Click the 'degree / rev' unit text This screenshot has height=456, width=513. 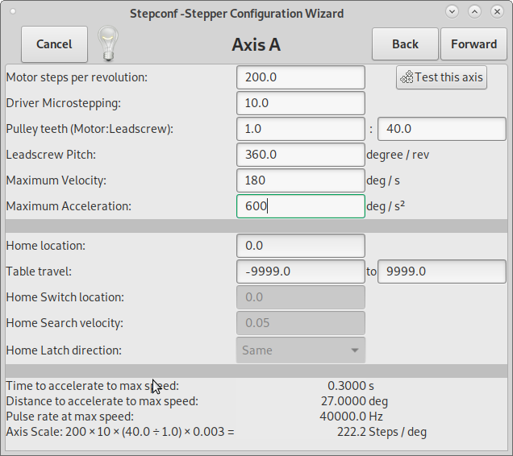tap(398, 155)
